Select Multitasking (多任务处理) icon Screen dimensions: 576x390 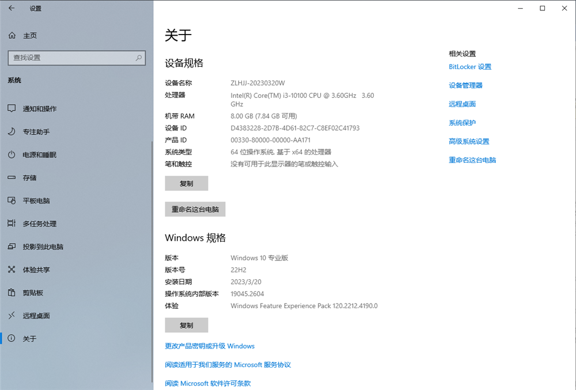(12, 224)
